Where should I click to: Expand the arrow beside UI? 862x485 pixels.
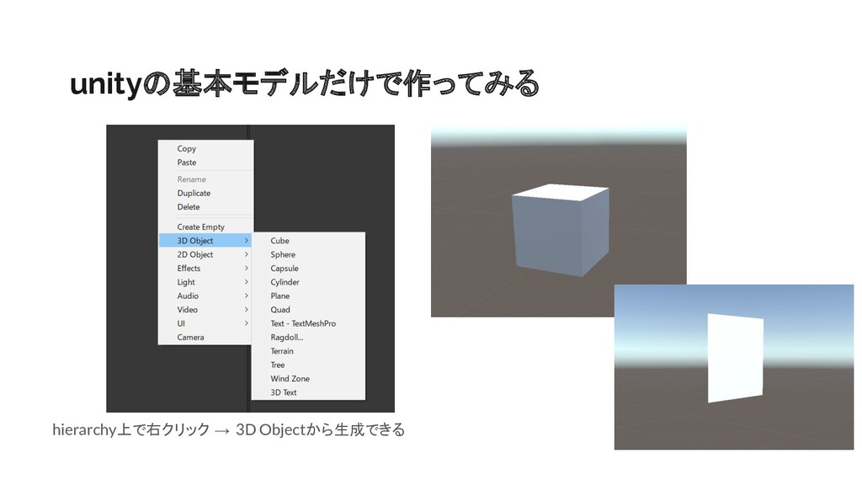pyautogui.click(x=247, y=323)
